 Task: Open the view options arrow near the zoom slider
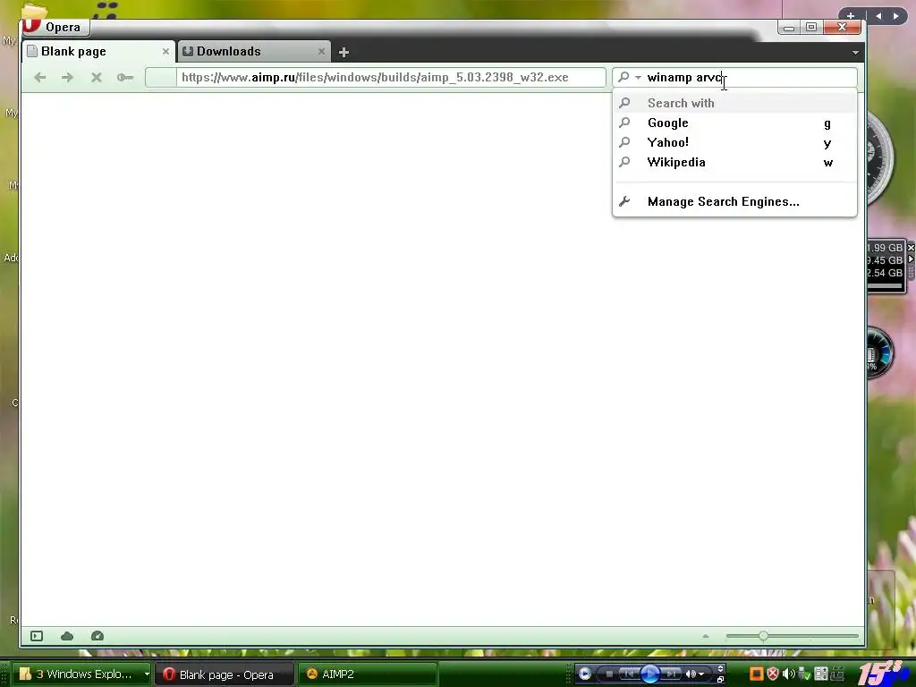706,636
